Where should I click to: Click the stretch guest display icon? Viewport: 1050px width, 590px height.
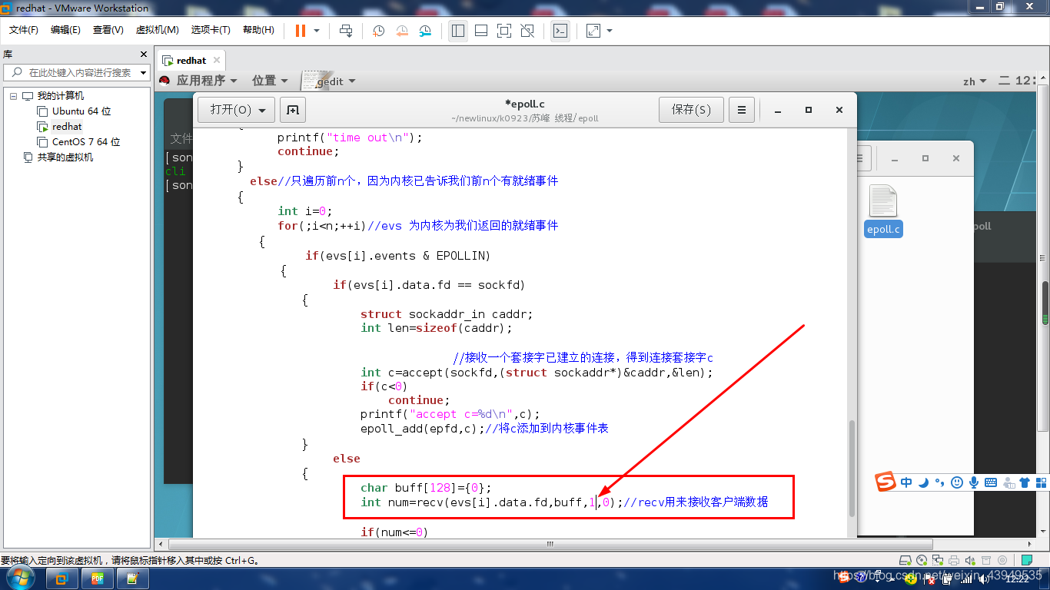593,31
